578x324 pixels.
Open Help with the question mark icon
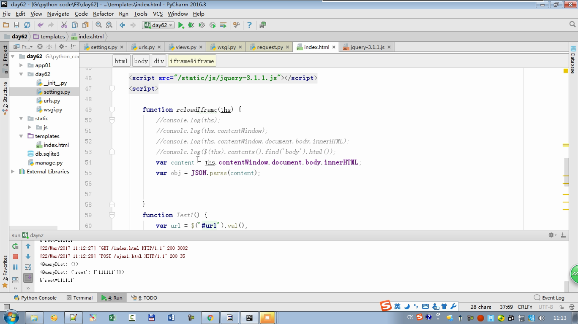coord(249,25)
